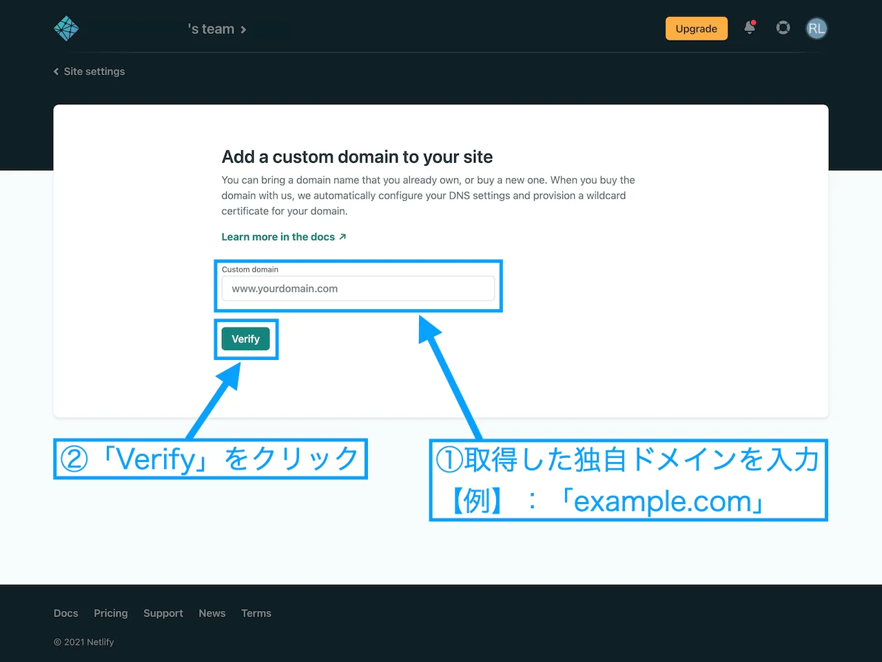Click News in the footer navigation
Screen dimensions: 882x662
[x=212, y=613]
